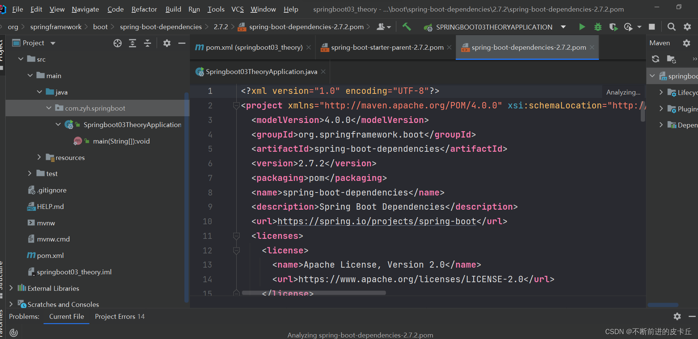Image resolution: width=698 pixels, height=339 pixels.
Task: Expand Maven Lifecycle node
Action: 661,92
